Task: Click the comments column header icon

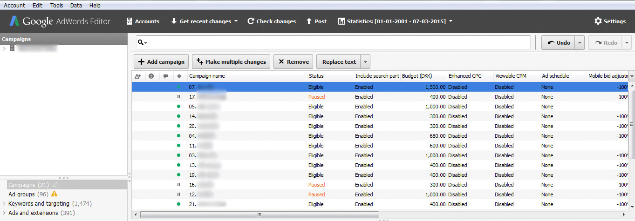Action: [165, 76]
